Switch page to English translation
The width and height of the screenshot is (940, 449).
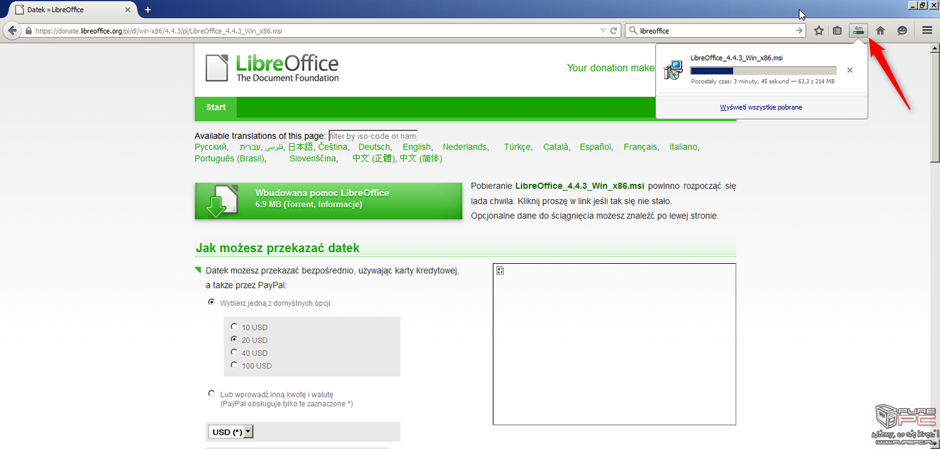417,147
